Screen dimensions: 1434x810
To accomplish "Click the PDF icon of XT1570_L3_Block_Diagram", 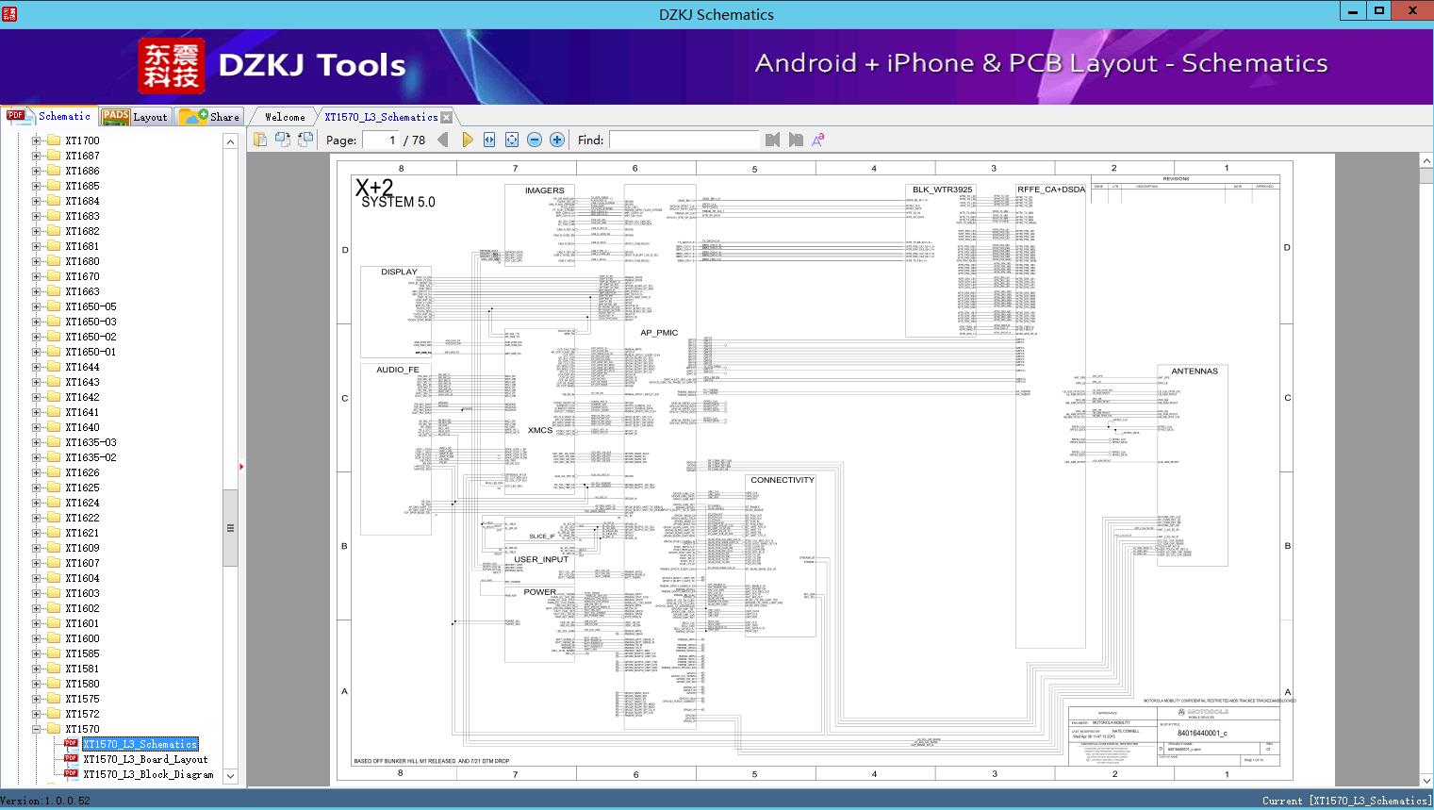I will [x=71, y=774].
